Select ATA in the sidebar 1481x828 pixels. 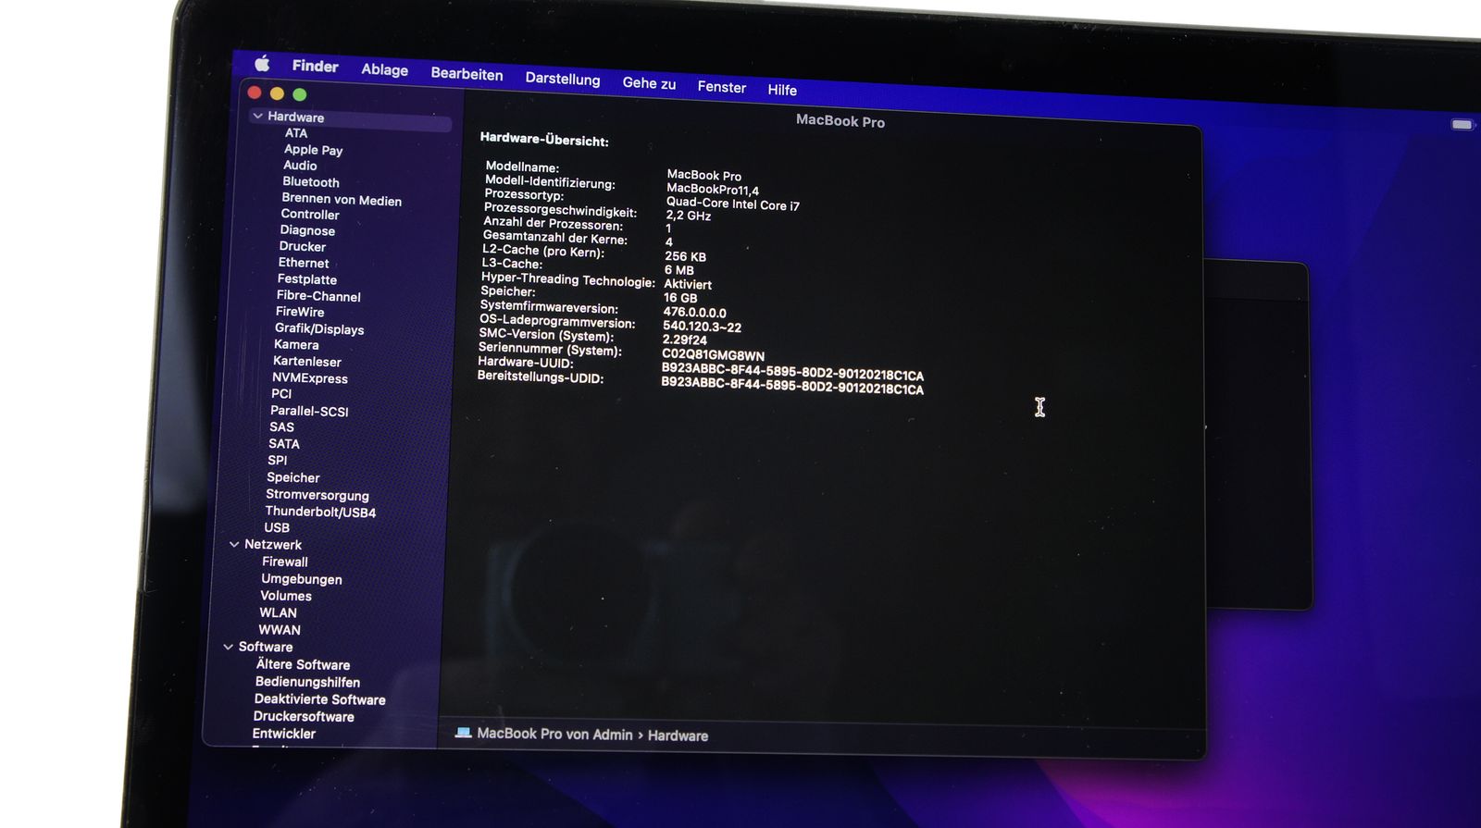point(295,133)
